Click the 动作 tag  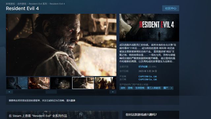(x=123, y=88)
